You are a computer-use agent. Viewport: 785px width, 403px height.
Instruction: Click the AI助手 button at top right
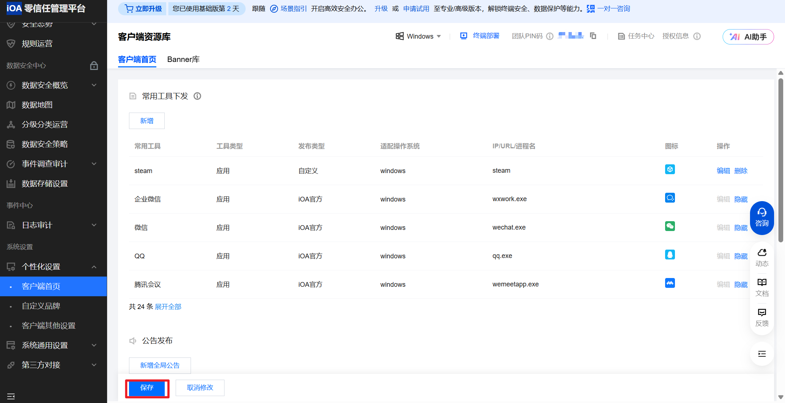[x=748, y=36]
